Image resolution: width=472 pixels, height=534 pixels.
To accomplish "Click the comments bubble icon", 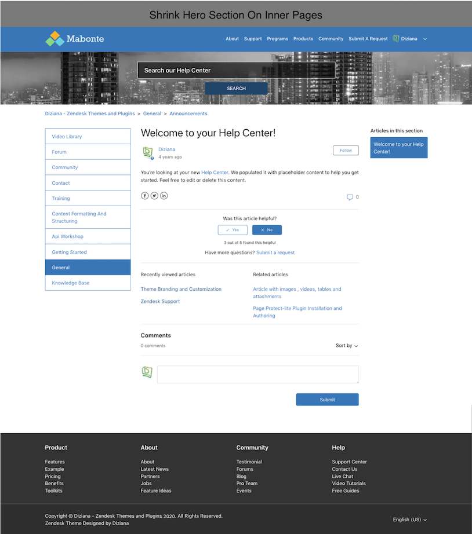I will pyautogui.click(x=350, y=197).
